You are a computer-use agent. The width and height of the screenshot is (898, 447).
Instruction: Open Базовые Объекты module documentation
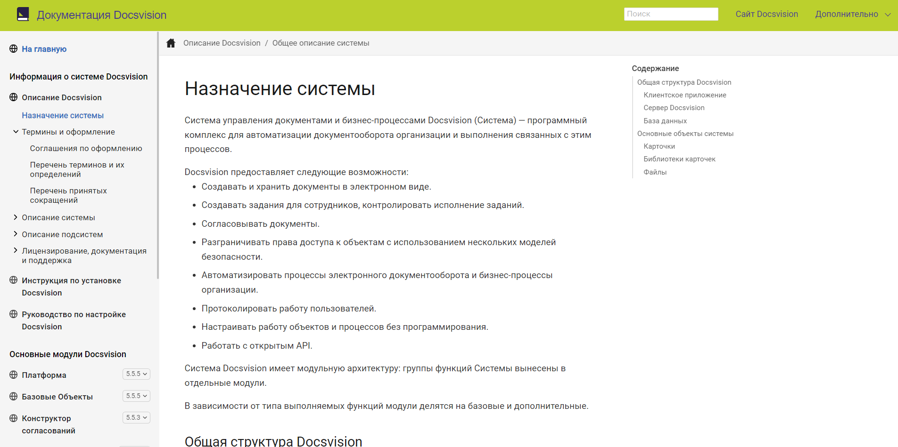(57, 397)
